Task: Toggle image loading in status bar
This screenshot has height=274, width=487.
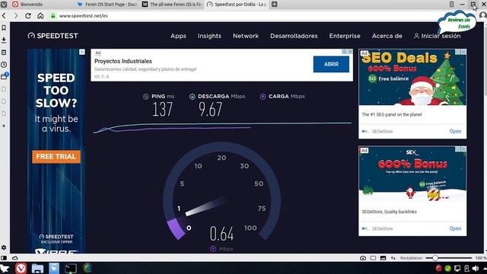Action: (x=383, y=258)
